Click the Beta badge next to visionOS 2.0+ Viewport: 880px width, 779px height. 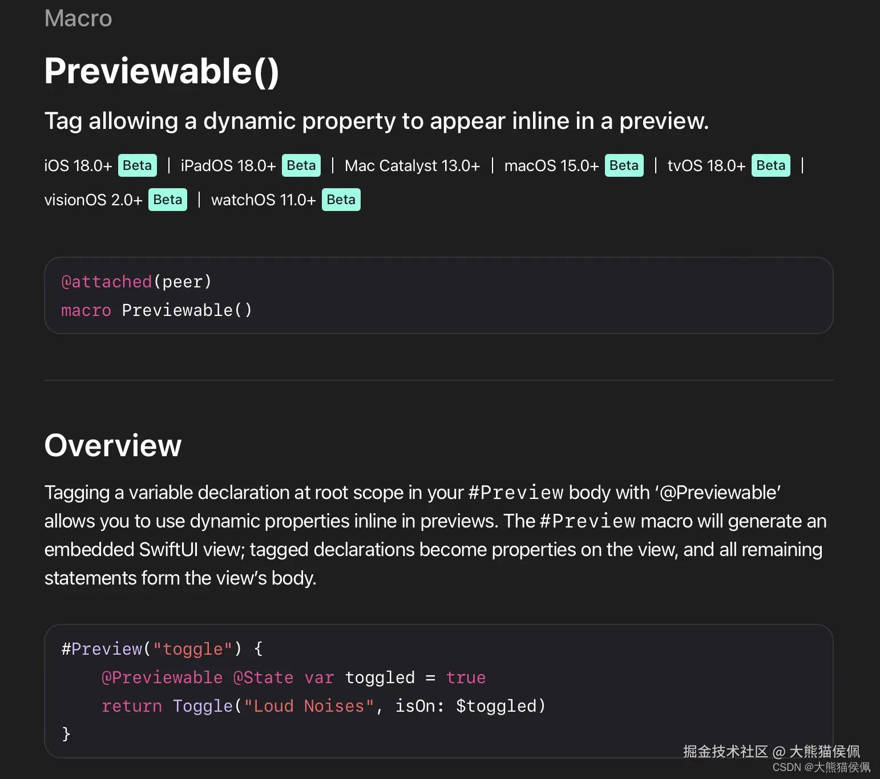click(168, 200)
